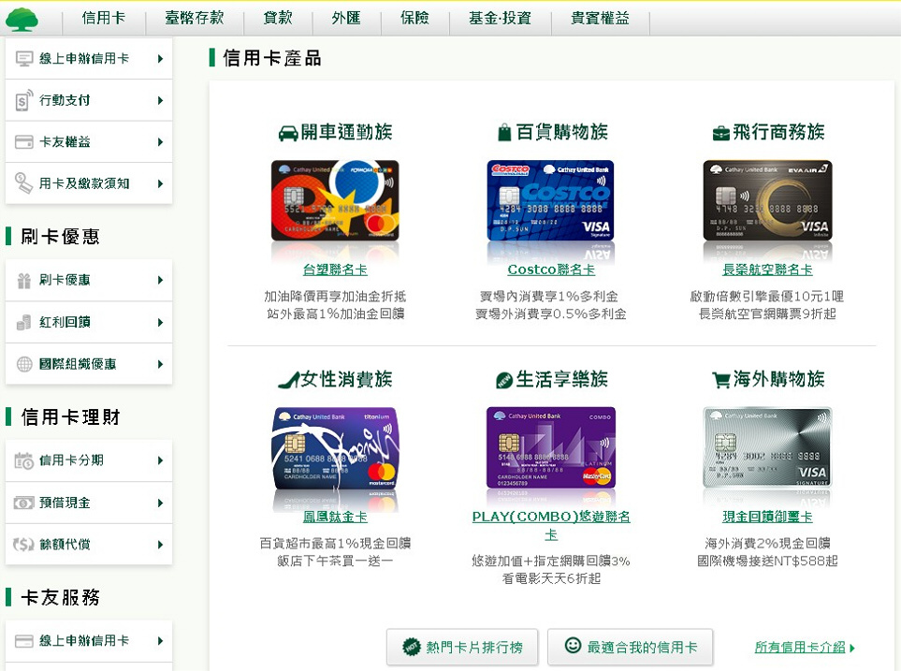901x671 pixels.
Task: Open the 現金回饋御璽卡 link
Action: (768, 517)
